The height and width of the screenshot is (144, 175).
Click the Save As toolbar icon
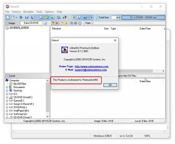33,18
